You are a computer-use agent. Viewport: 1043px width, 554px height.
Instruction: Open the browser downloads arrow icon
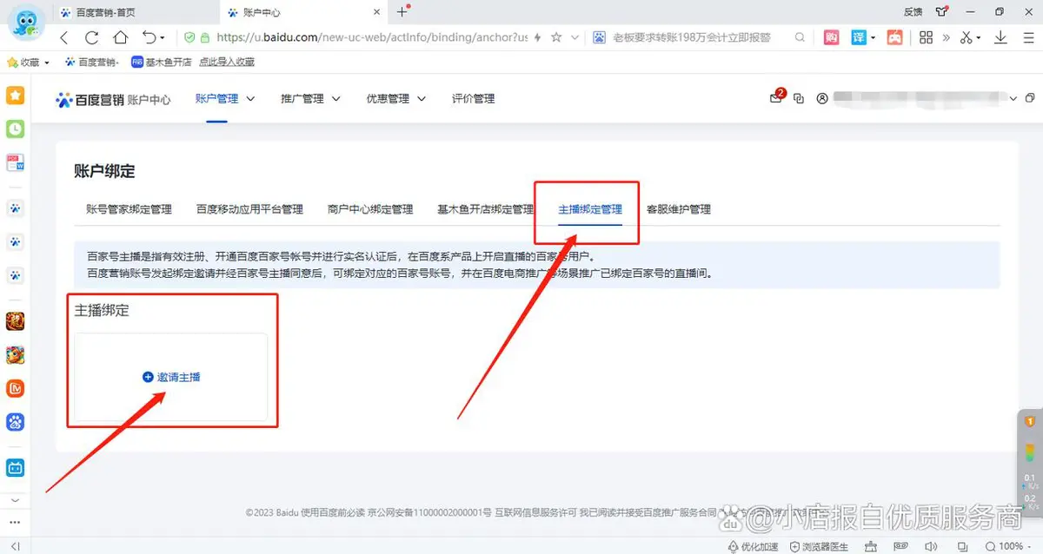click(x=1000, y=37)
